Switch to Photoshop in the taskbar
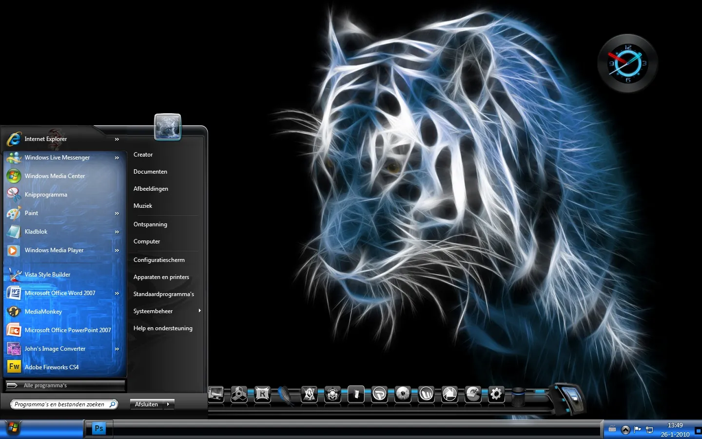The width and height of the screenshot is (702, 439). 99,429
